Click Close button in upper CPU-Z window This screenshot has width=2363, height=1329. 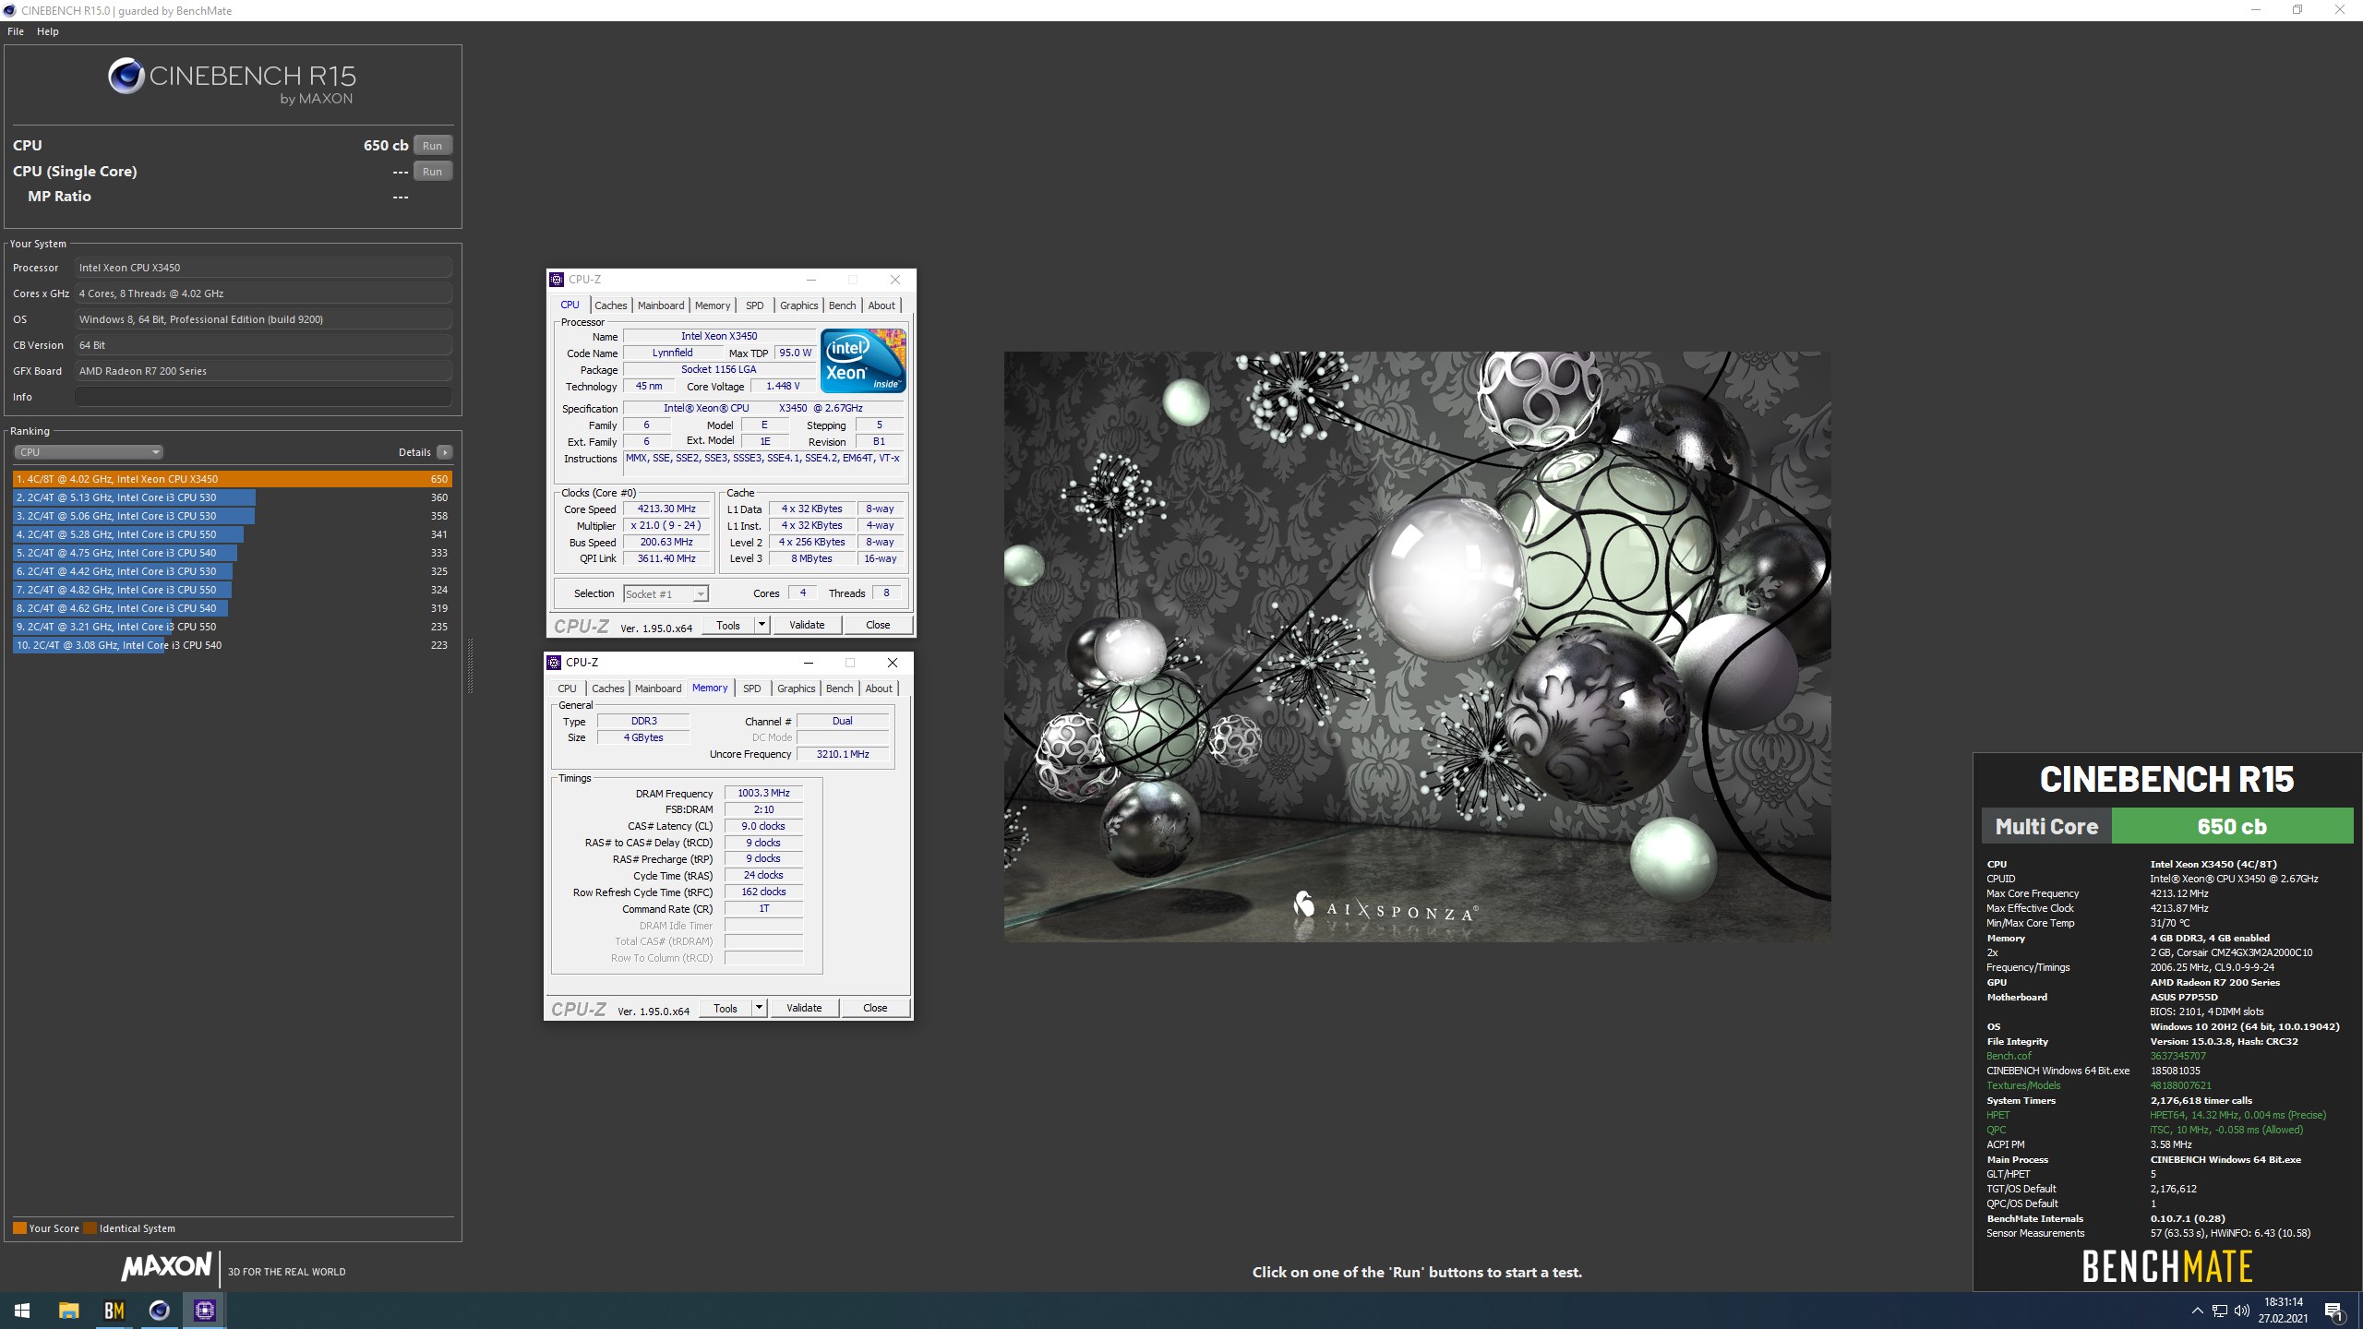878,625
